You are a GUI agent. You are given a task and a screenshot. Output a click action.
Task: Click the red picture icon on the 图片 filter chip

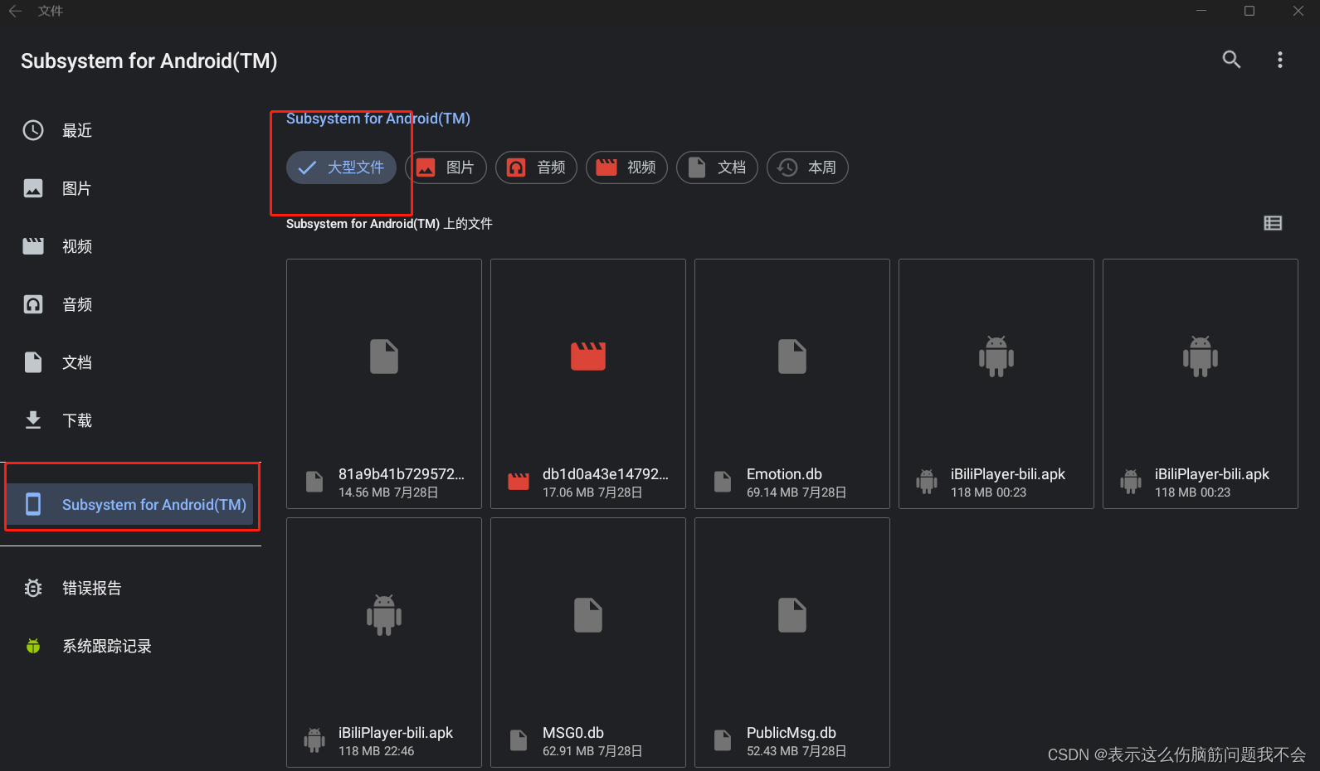point(426,167)
